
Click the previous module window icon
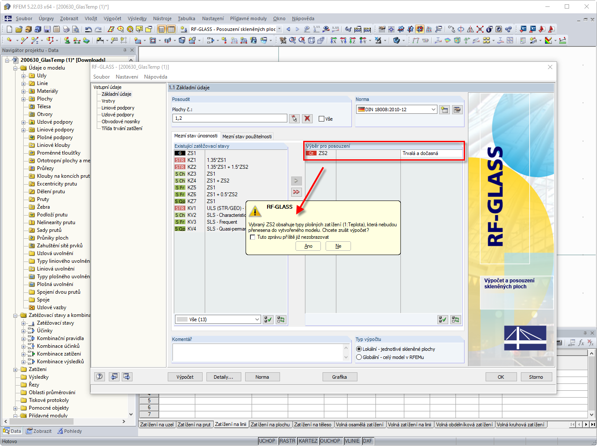tap(114, 377)
